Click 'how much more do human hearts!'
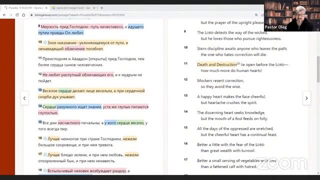This screenshot has height=180, width=320. pos(231,70)
